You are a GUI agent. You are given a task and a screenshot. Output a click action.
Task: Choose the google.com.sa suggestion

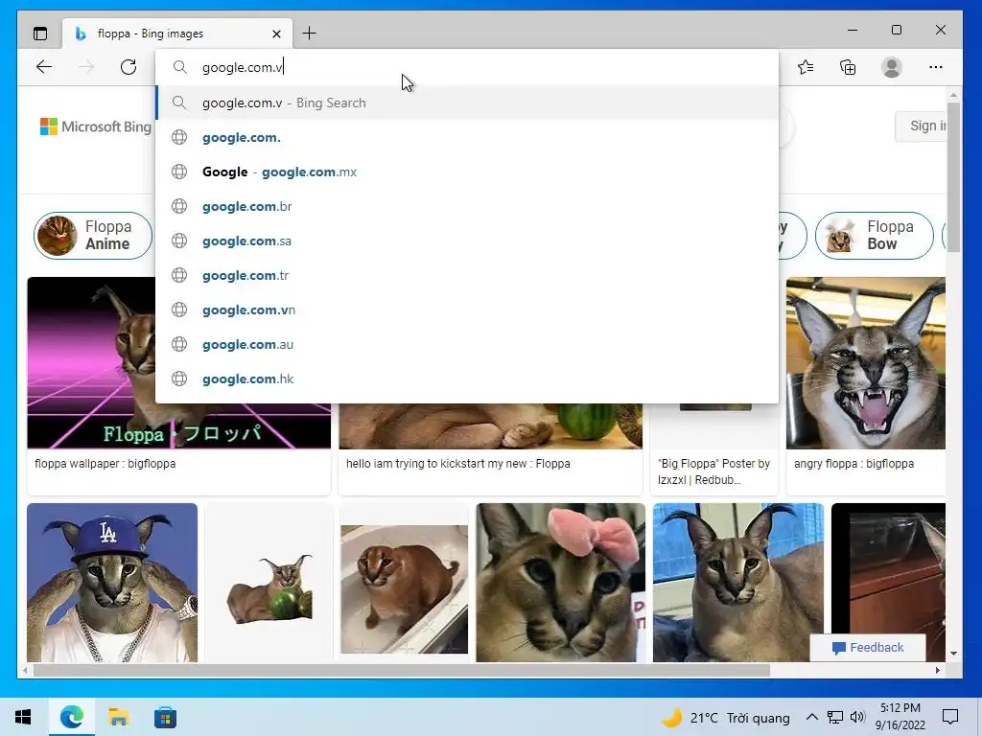coord(467,241)
